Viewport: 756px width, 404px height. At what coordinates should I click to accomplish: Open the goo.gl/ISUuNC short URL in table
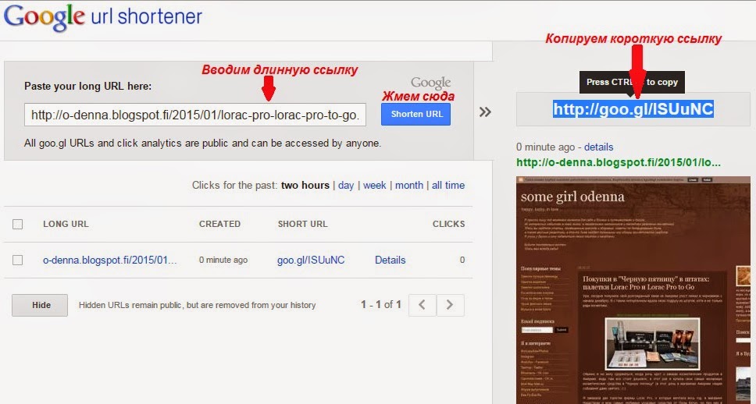click(311, 260)
